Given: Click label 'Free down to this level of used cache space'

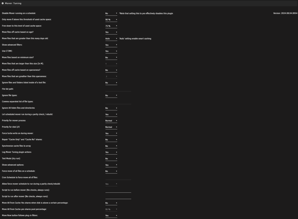Looking at the screenshot, I should (x=22, y=26).
